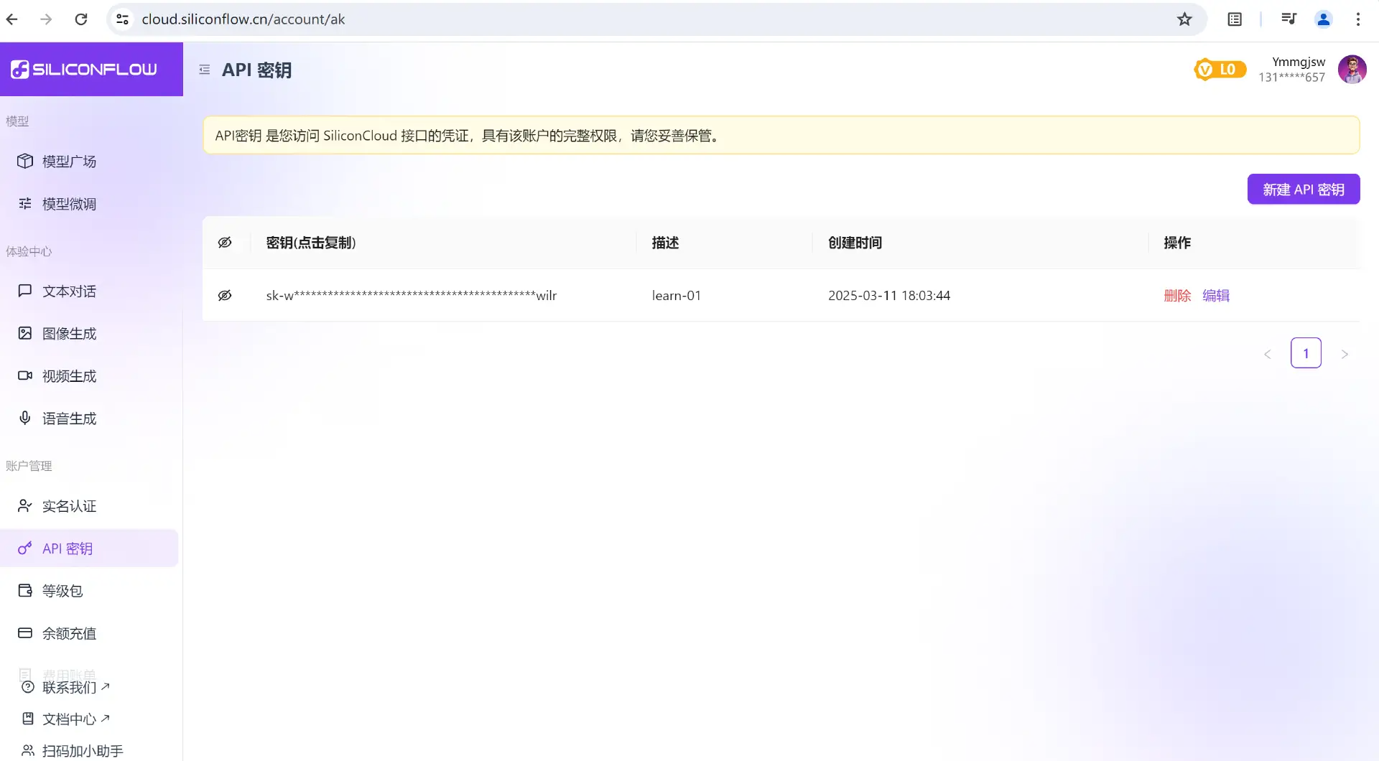Collapse the sidebar with the menu-fold icon

[205, 70]
